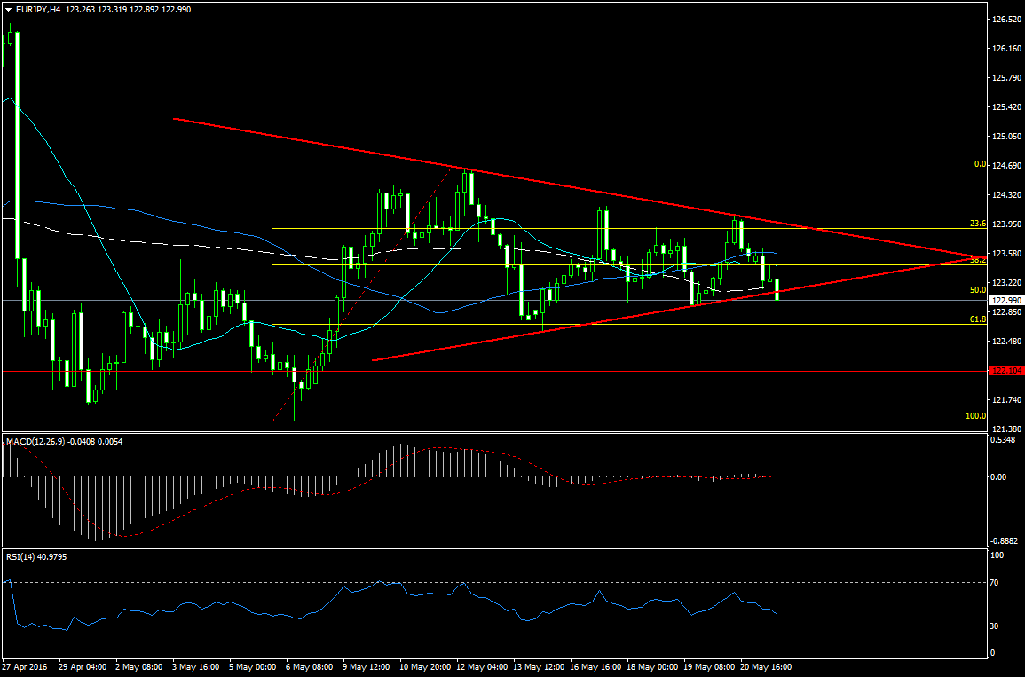Click the 100.0 Fibonacci level label
Image resolution: width=1025 pixels, height=677 pixels.
(975, 416)
